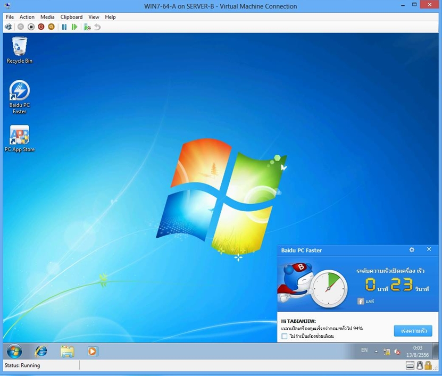Click the Show desktop strip

[x=436, y=352]
